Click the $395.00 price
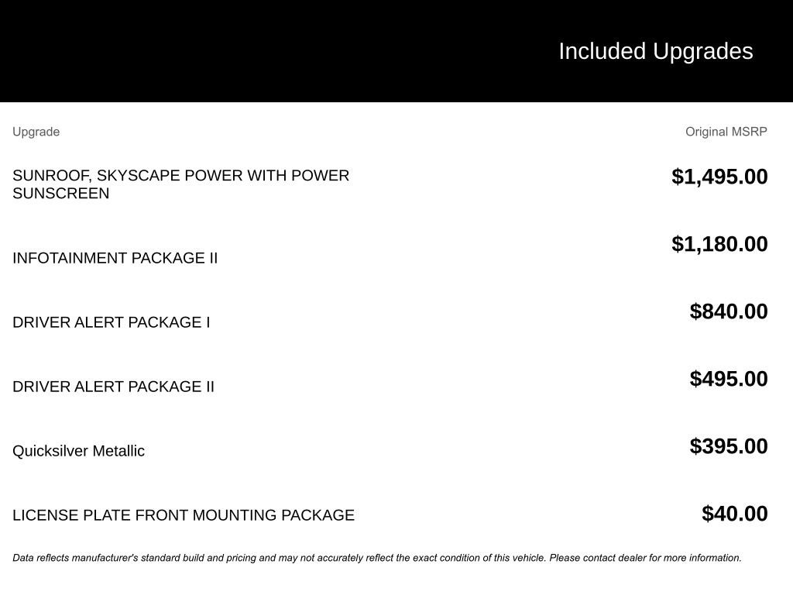The image size is (793, 595). pyautogui.click(x=729, y=446)
